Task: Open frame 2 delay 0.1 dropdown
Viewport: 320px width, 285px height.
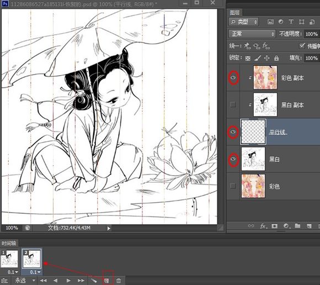Action: pyautogui.click(x=35, y=272)
